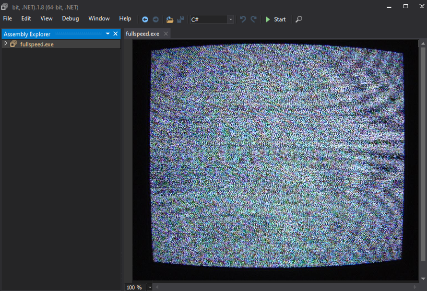427x291 pixels.
Task: Open the Window menu
Action: (99, 19)
